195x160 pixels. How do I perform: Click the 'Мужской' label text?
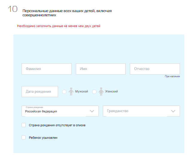coord(81,91)
